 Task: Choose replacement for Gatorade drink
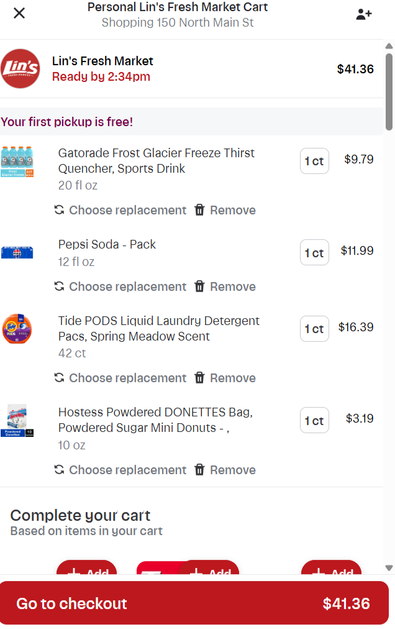[x=120, y=210]
